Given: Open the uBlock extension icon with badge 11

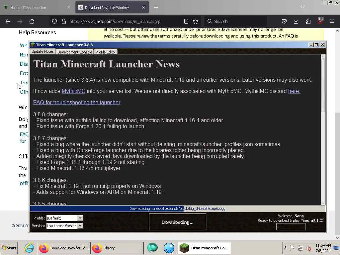Looking at the screenshot, I should [320, 21].
